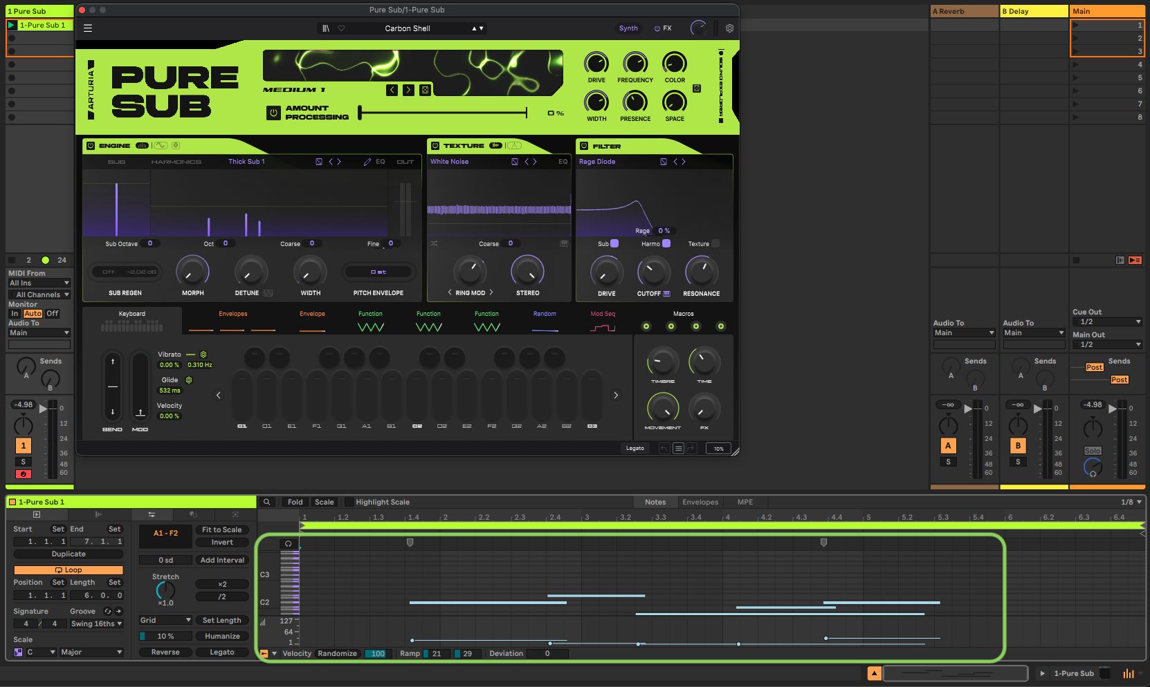Image resolution: width=1150 pixels, height=687 pixels.
Task: Click the Reverse button
Action: pyautogui.click(x=165, y=652)
